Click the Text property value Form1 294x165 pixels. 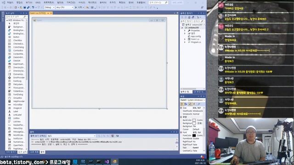click(x=196, y=148)
